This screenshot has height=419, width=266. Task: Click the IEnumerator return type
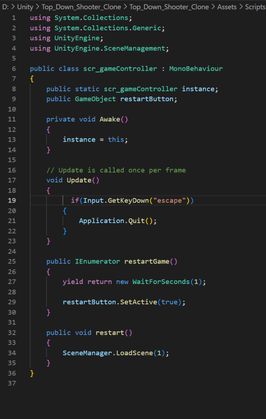click(x=97, y=261)
